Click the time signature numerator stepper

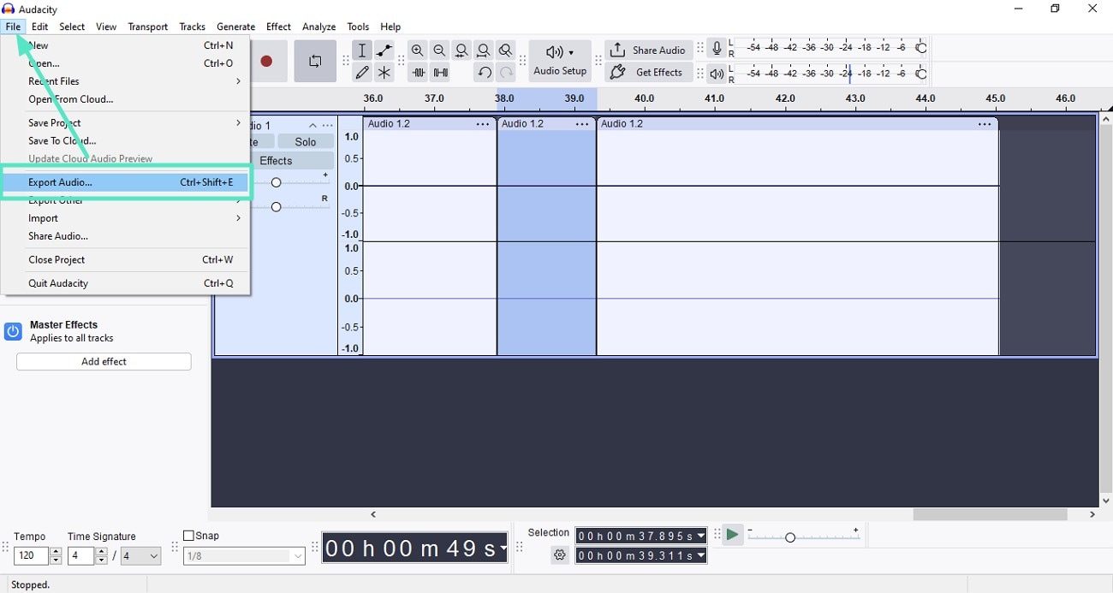coord(101,555)
